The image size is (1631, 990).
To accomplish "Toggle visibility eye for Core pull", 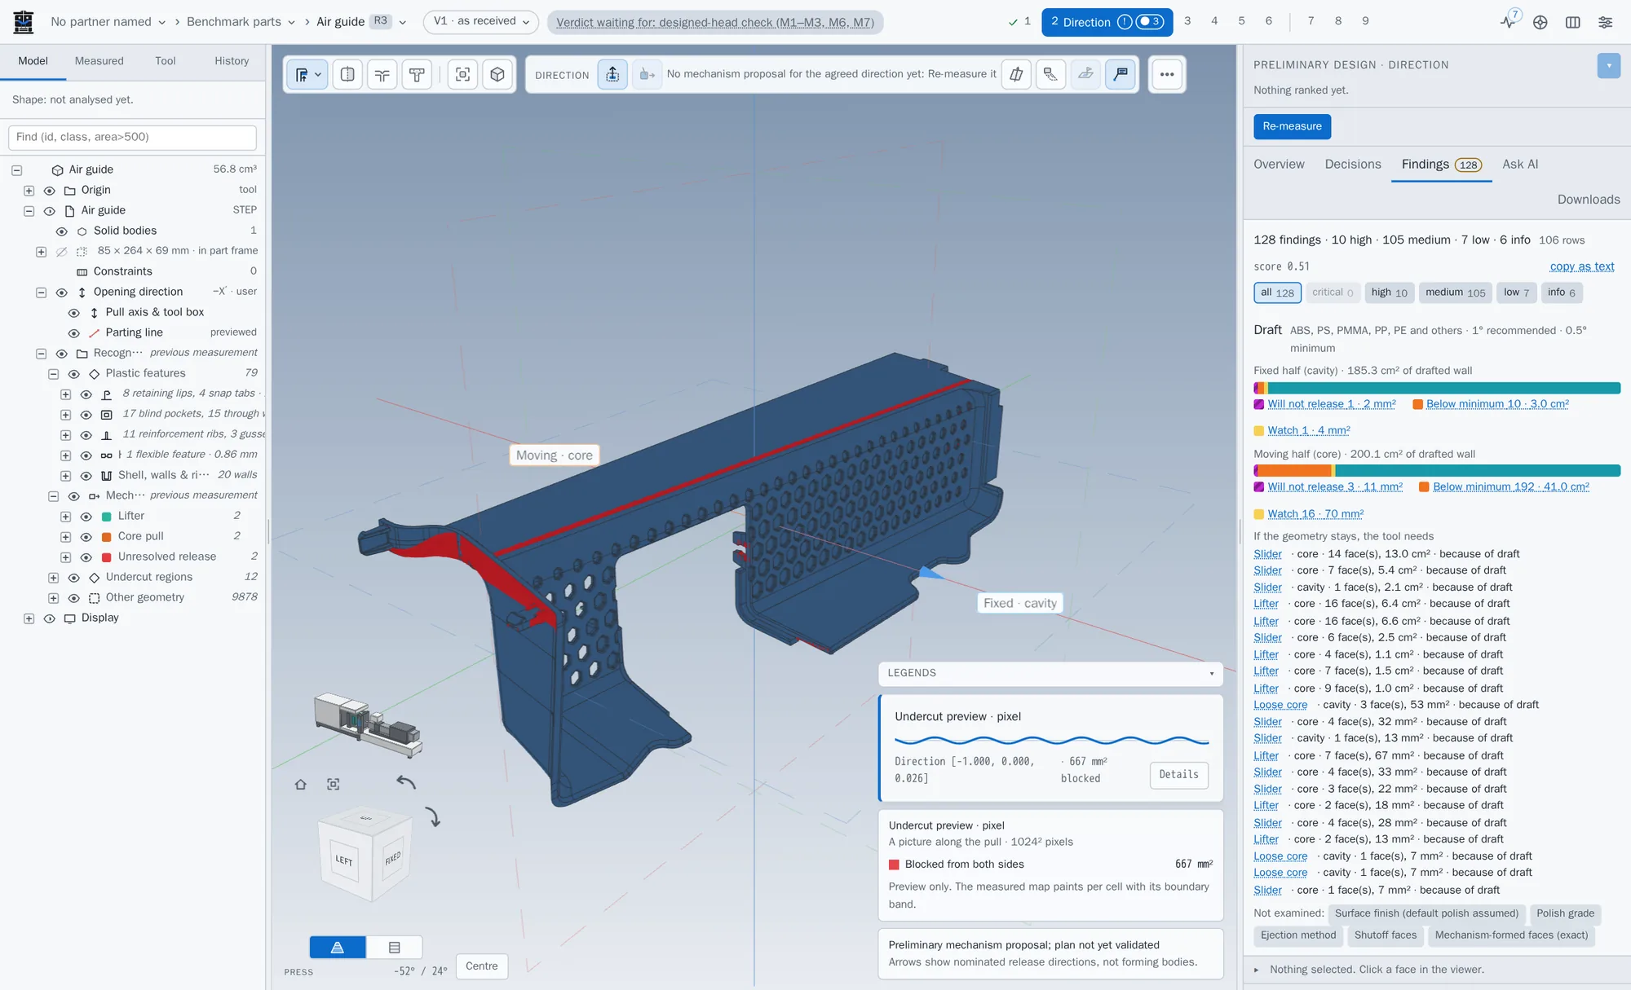I will [x=86, y=537].
